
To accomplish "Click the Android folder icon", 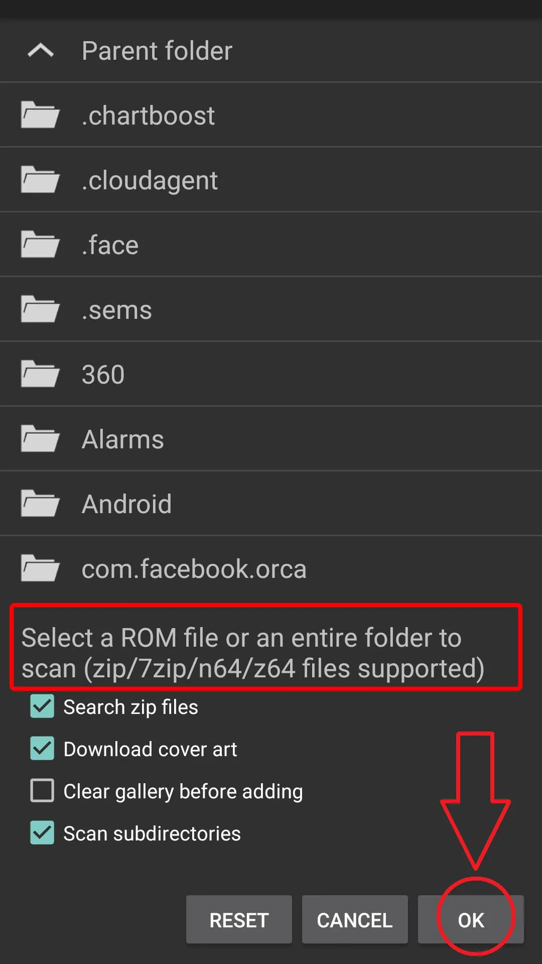I will click(40, 504).
